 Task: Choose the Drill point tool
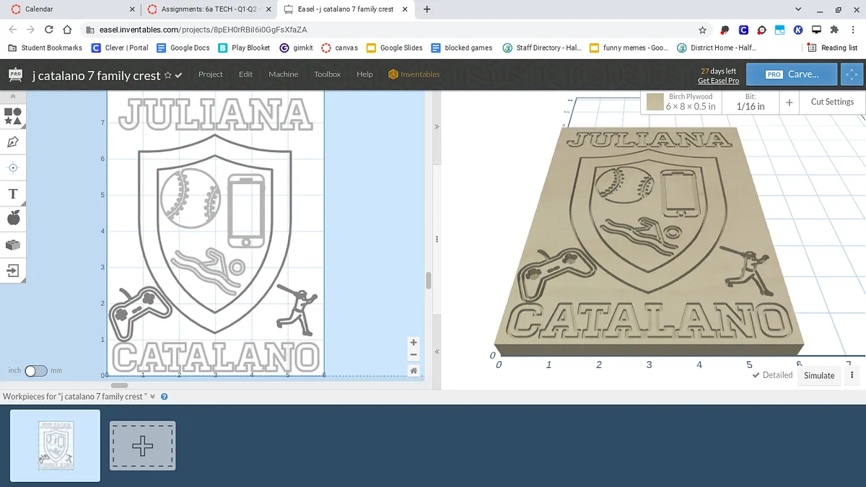point(12,167)
